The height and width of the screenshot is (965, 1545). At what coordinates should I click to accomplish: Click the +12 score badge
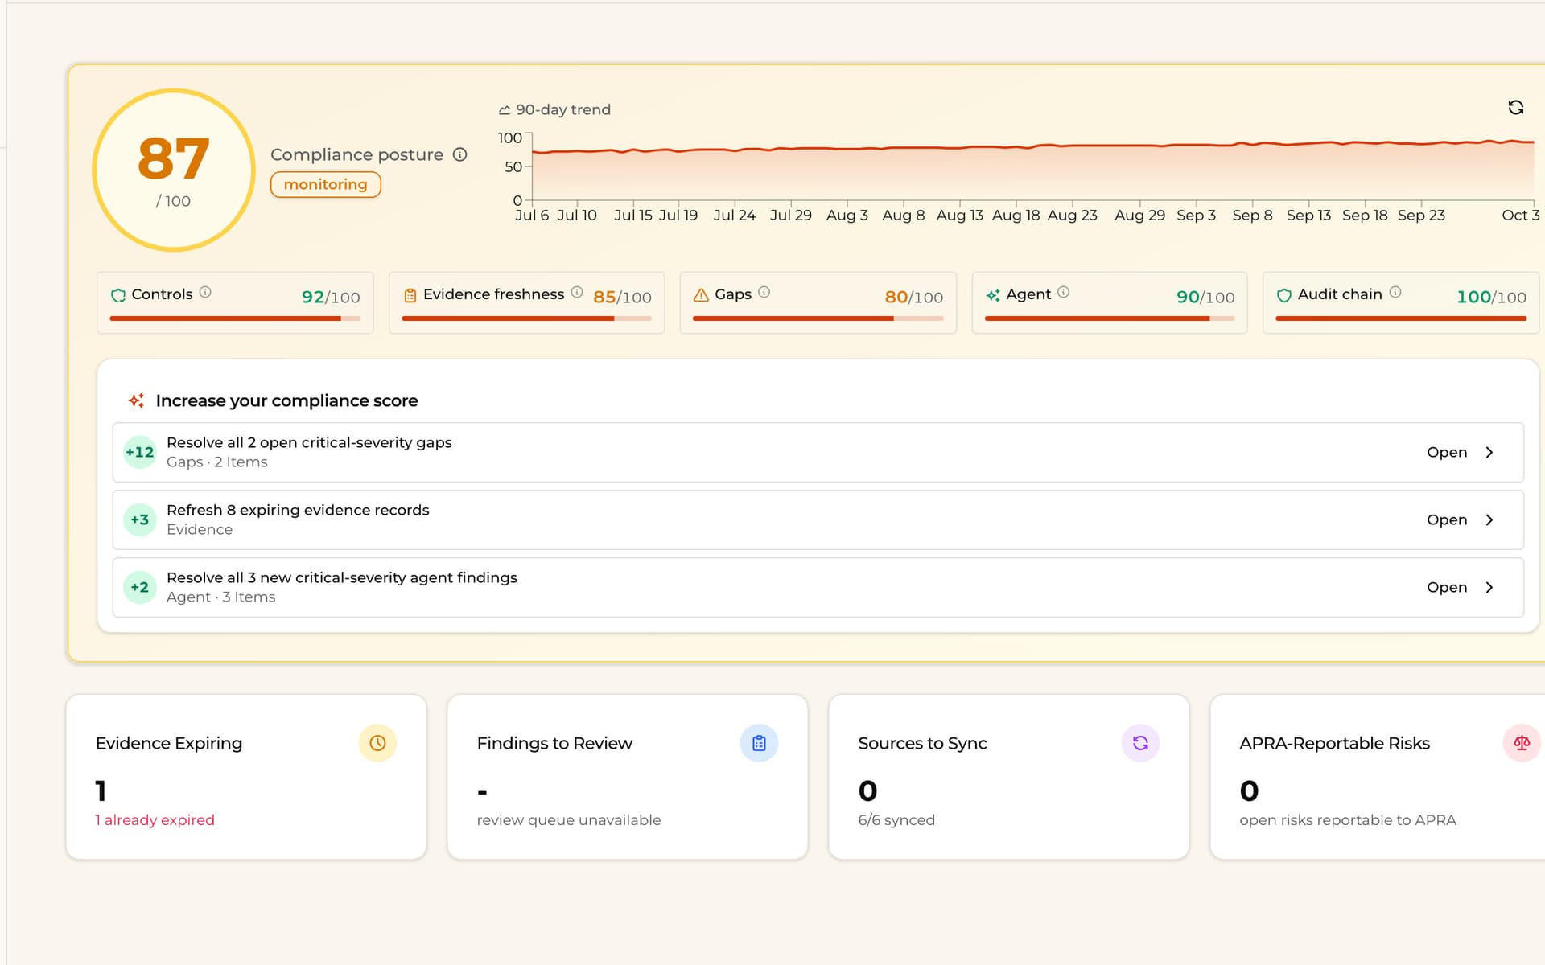[139, 452]
